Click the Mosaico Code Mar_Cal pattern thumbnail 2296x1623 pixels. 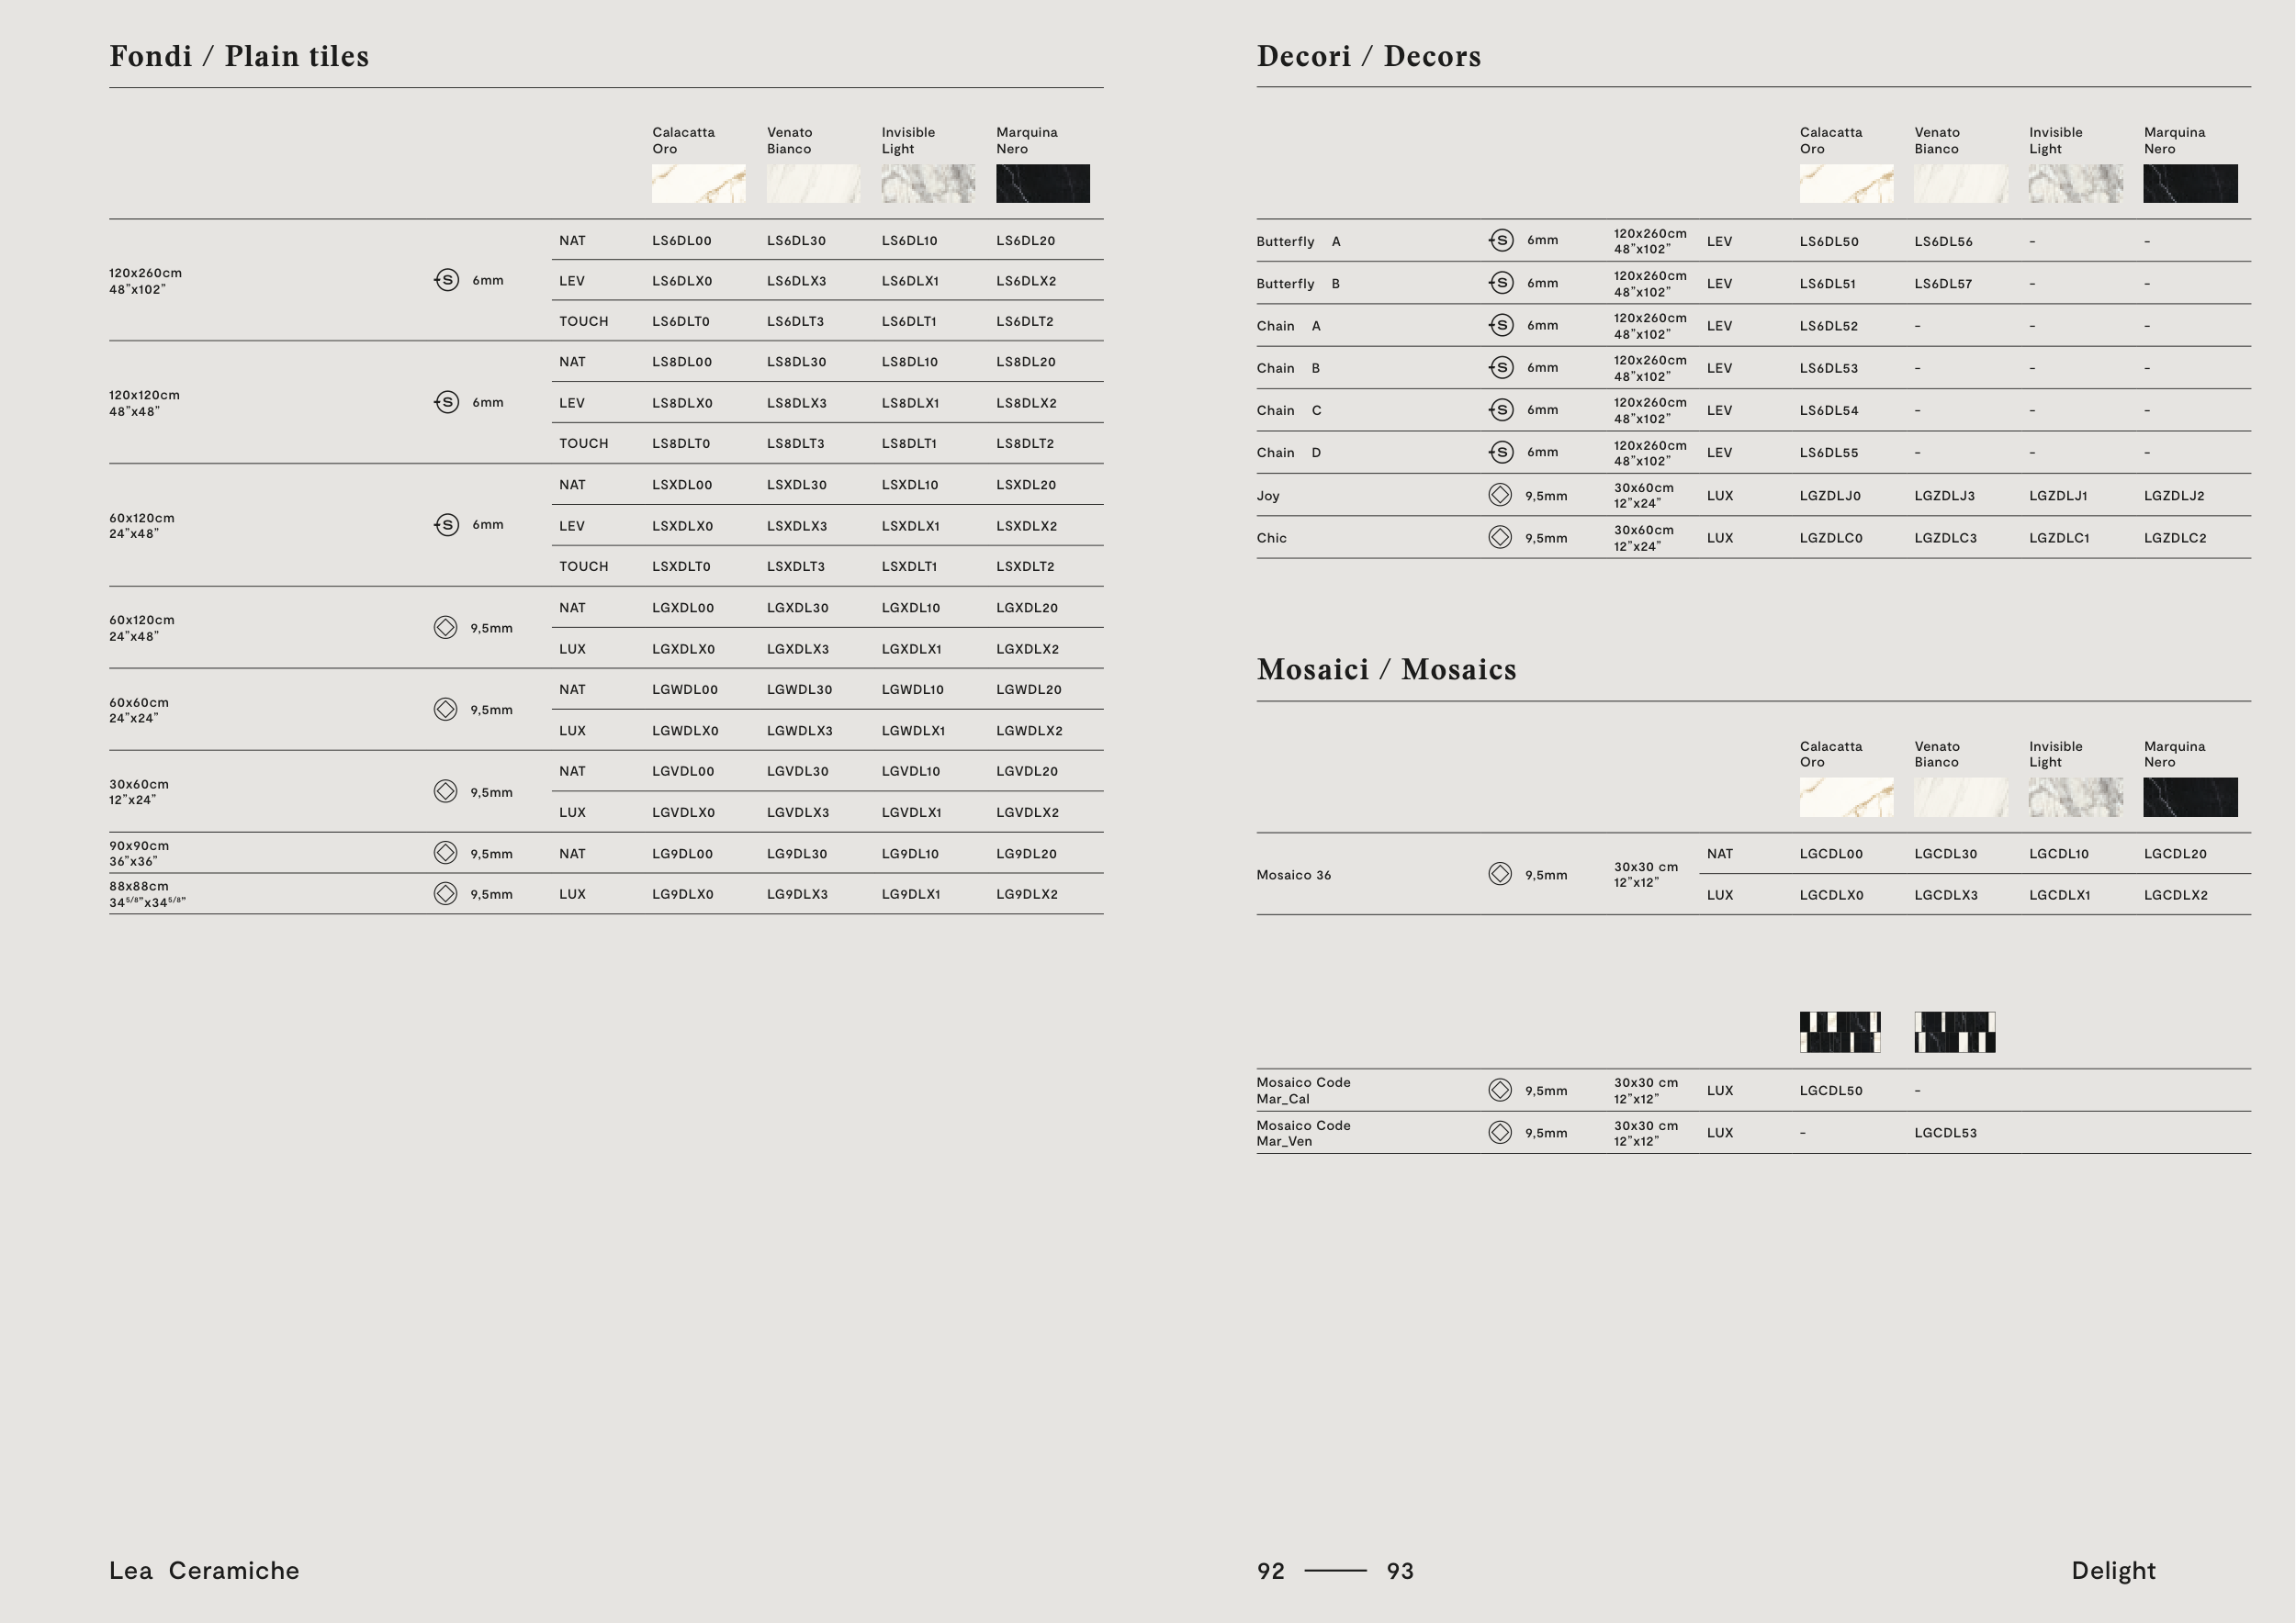(1840, 1033)
